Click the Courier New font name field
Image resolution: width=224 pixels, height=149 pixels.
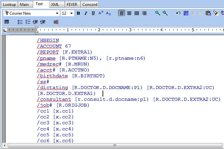click(31, 13)
